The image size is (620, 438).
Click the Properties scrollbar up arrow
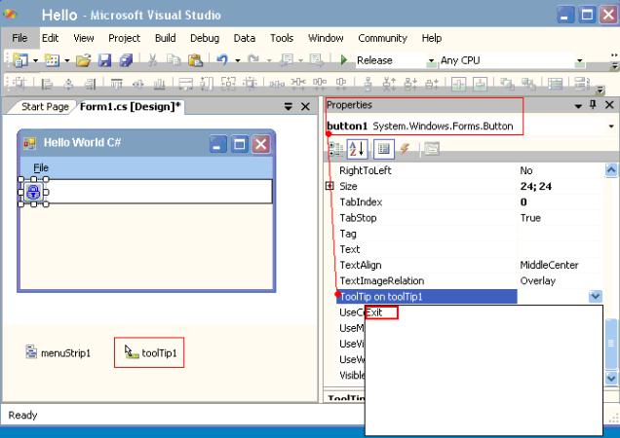(x=611, y=170)
